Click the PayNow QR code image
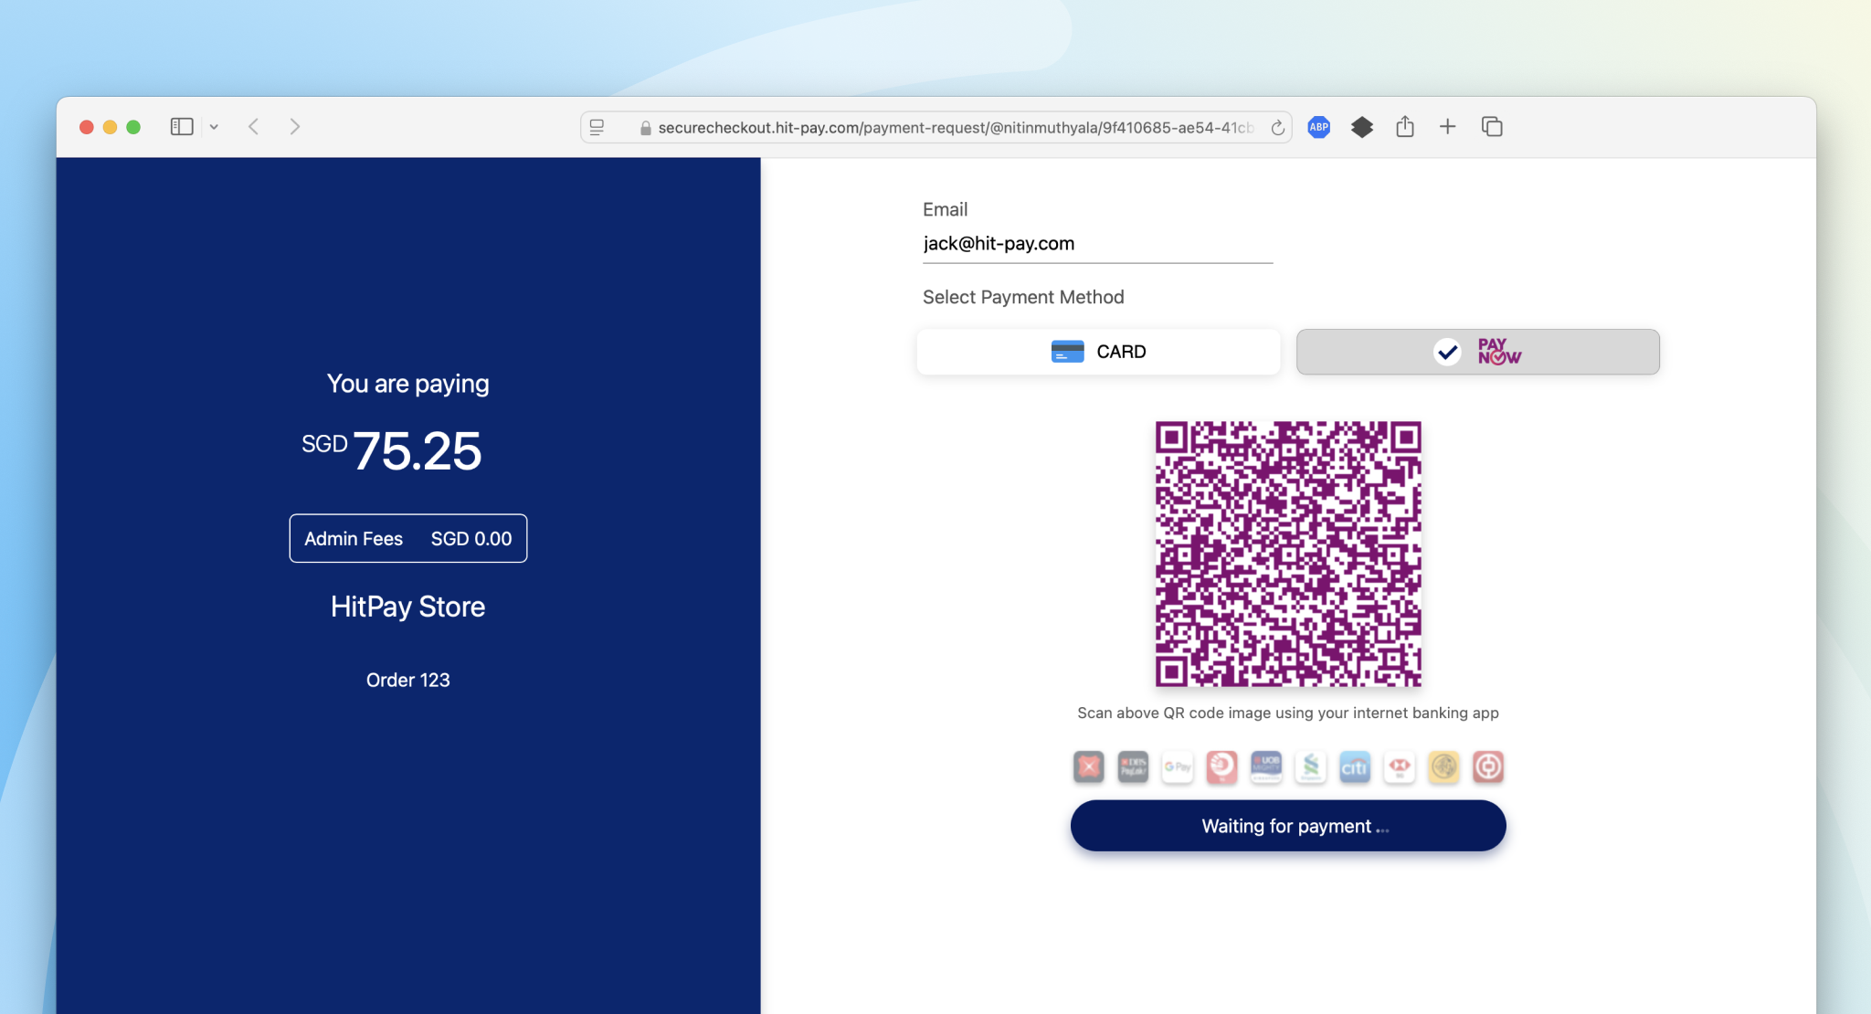This screenshot has height=1014, width=1871. tap(1288, 554)
